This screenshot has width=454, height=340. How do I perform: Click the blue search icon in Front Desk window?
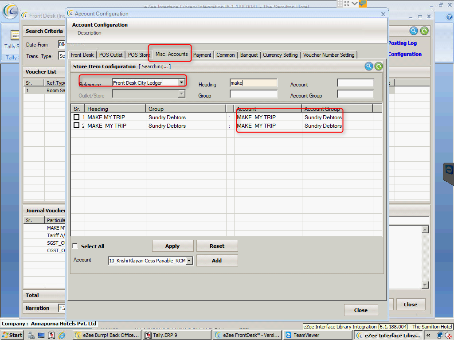(414, 31)
